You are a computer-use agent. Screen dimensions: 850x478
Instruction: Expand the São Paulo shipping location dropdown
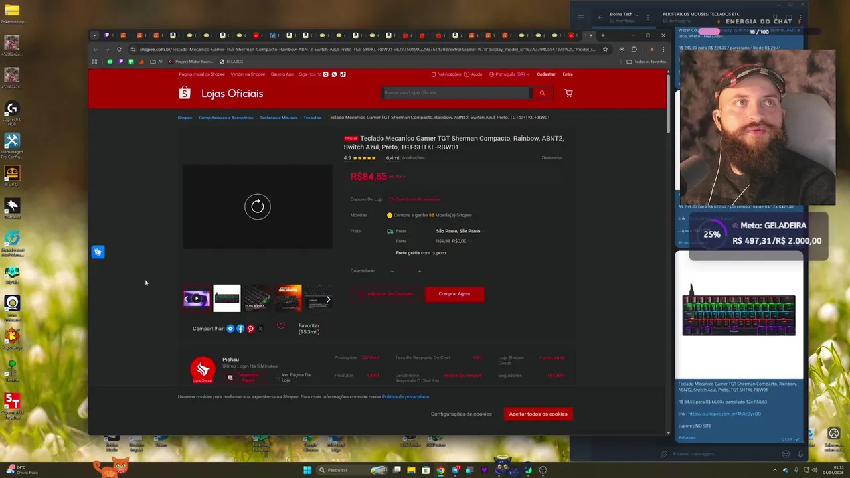point(460,231)
